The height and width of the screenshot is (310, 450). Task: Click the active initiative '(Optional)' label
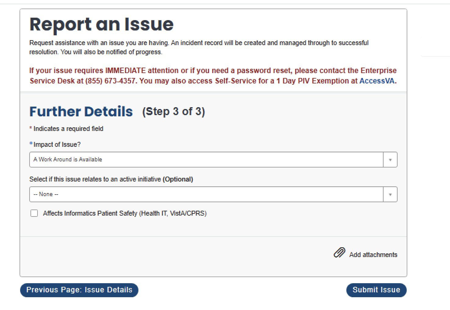[x=178, y=179]
